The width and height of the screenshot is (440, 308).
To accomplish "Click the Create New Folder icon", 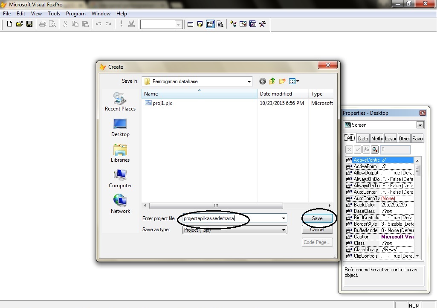I will (282, 81).
